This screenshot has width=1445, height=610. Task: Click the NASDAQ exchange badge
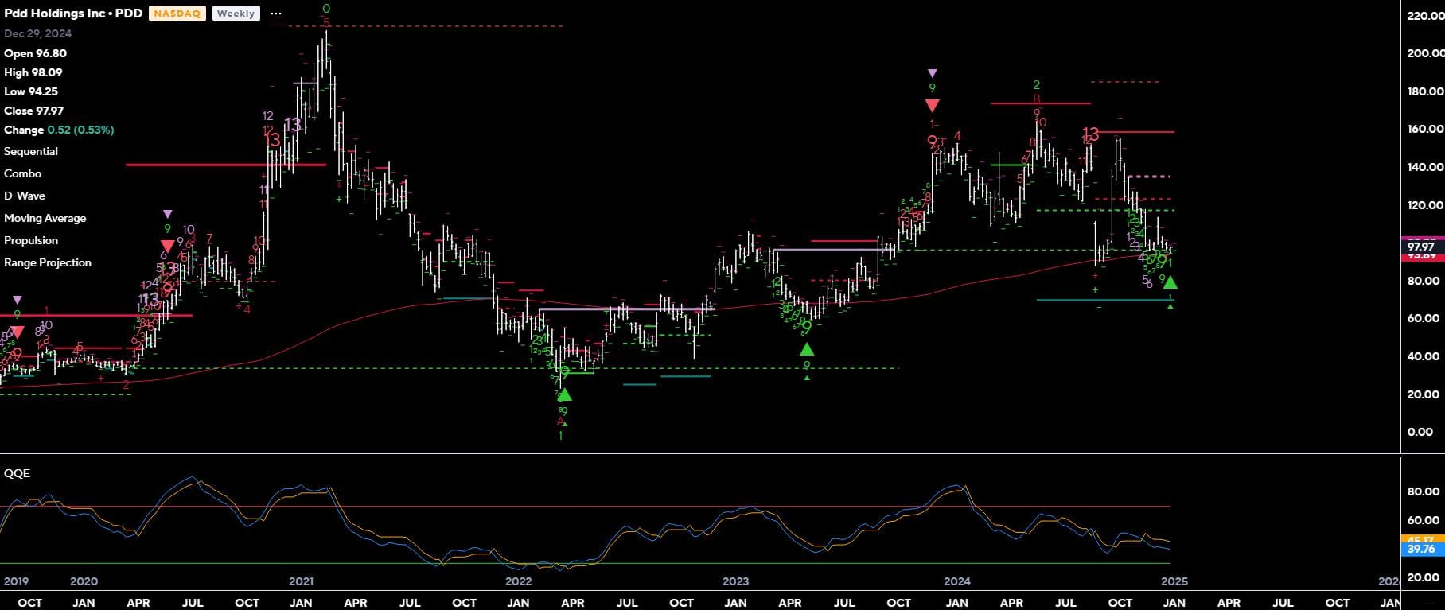click(x=177, y=14)
